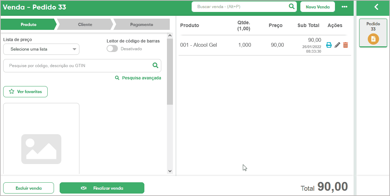Click scrollbar down arrow in product panel
The height and width of the screenshot is (196, 390).
(x=170, y=171)
